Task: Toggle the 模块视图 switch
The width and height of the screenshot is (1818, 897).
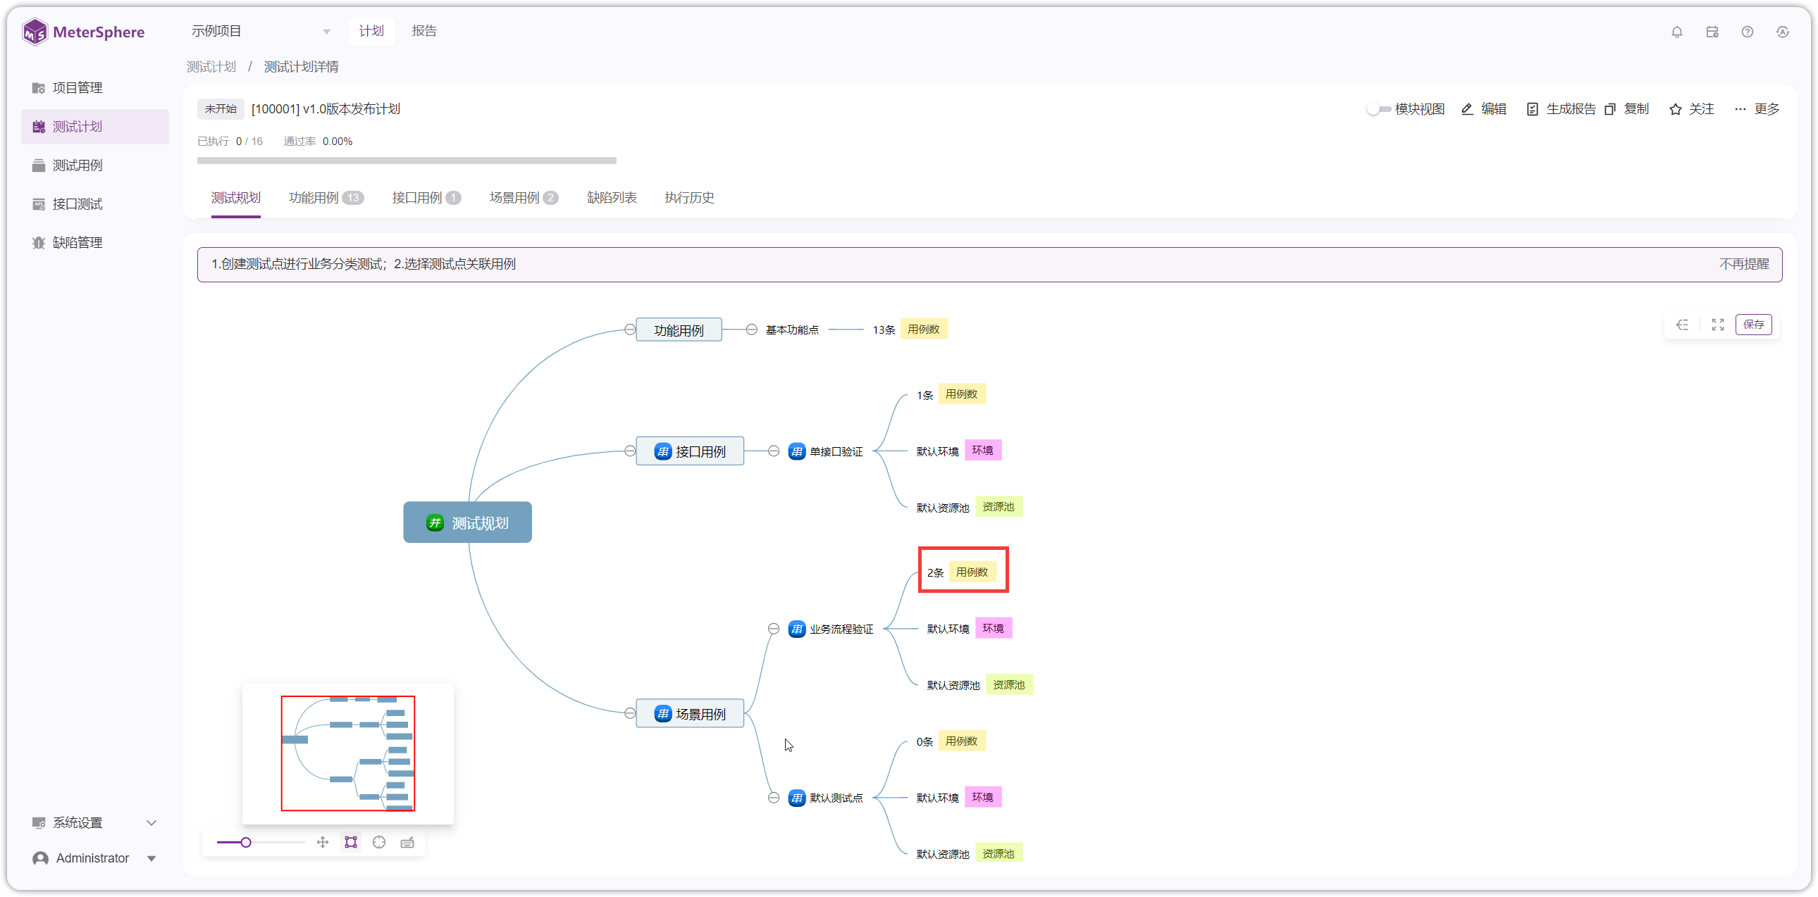Action: pos(1378,109)
